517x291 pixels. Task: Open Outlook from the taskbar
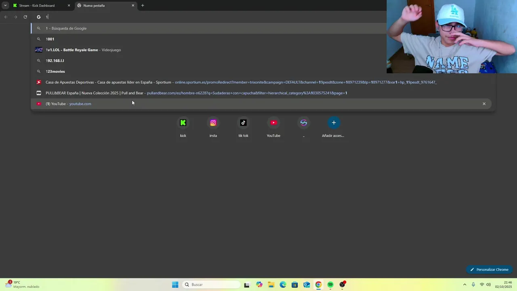[307, 285]
